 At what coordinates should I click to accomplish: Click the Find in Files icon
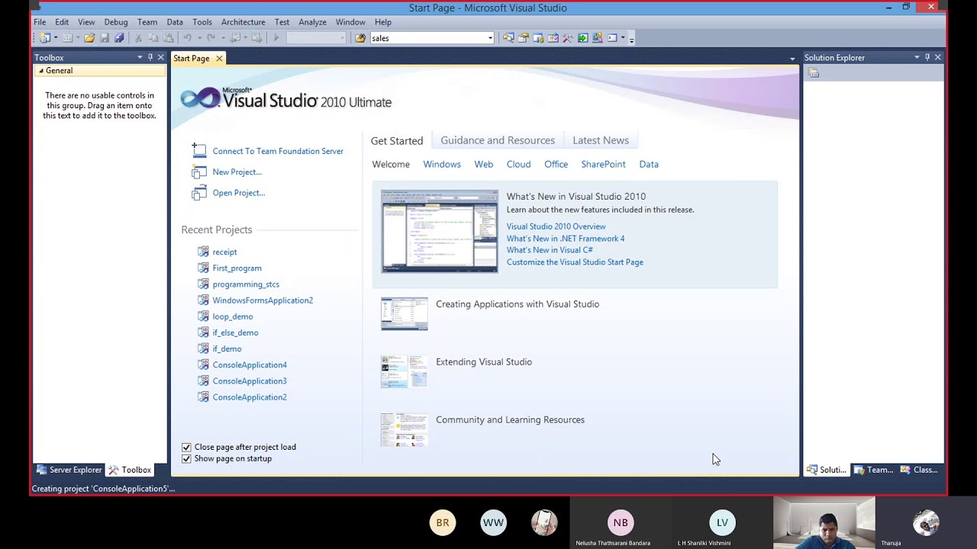click(360, 38)
